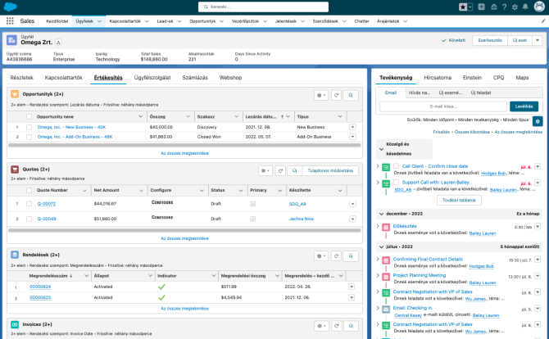
Task: Open the App Launcher grid icon
Action: click(10, 20)
